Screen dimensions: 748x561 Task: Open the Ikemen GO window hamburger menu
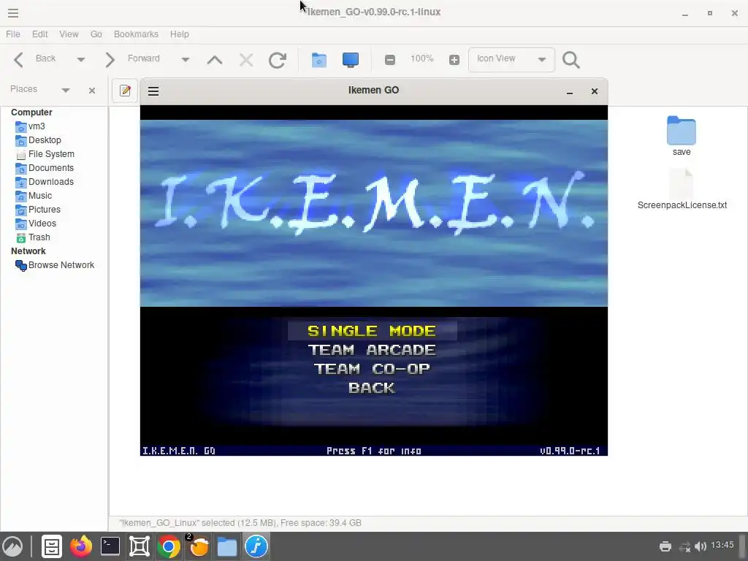pos(153,91)
